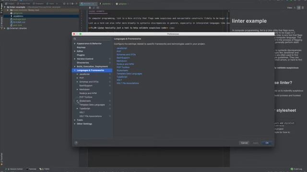Select .stylelintrc file in project tree

pos(18,16)
